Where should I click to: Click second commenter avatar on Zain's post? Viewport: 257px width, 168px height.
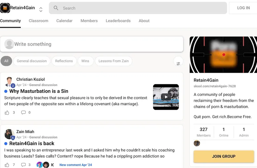[x=46, y=165]
